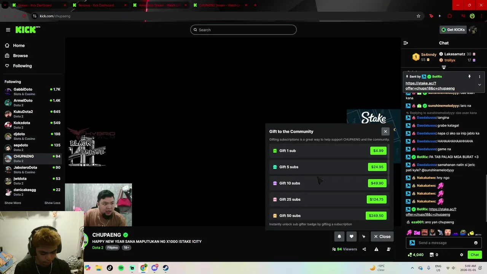487x274 pixels.
Task: Click the profile avatar in top right
Action: pyautogui.click(x=473, y=30)
